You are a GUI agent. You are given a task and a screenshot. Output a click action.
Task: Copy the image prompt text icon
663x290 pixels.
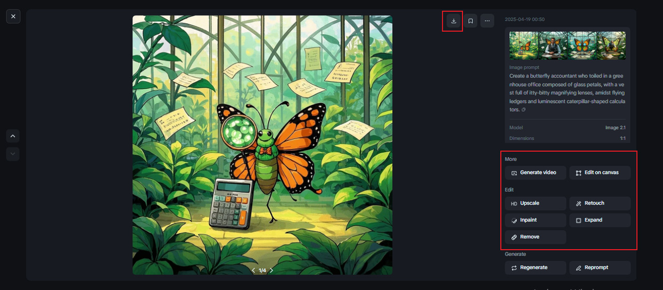(523, 110)
